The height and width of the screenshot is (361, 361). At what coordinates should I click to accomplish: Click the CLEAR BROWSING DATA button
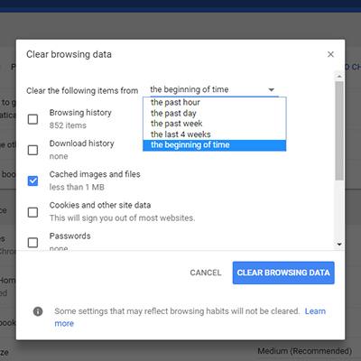283,273
